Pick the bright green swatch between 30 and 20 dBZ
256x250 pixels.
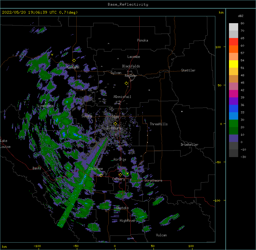tap(233, 124)
